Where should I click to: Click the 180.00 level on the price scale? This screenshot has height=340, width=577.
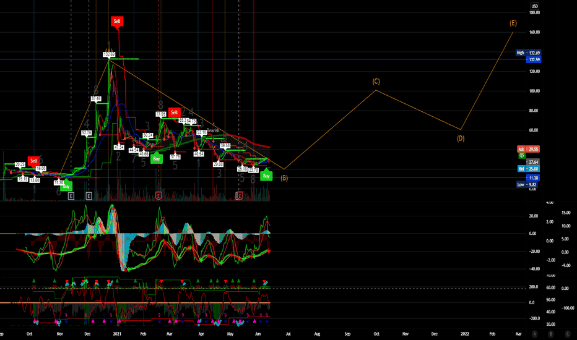tap(534, 13)
